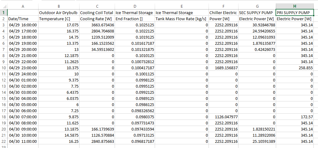
Task: Click 'Outdoor Air Drybulb' header cell
Action: pos(59,13)
